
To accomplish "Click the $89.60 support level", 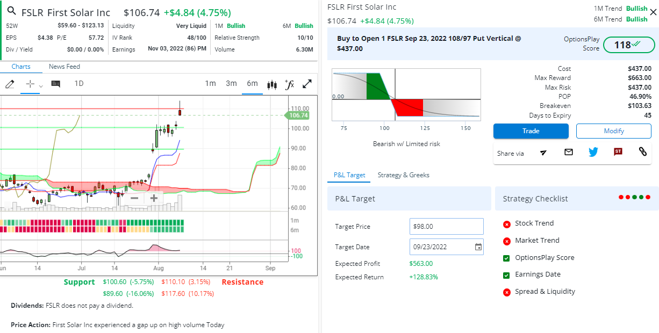I will [128, 294].
